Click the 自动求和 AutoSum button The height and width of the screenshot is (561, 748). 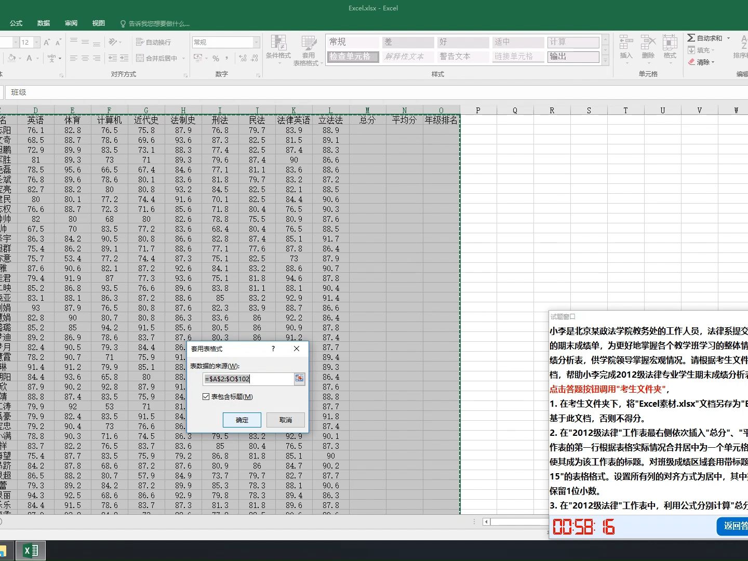tap(705, 38)
